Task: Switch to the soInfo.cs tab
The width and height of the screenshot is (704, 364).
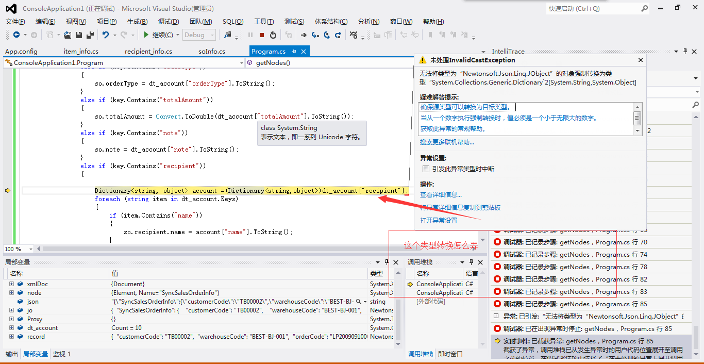Action: [212, 52]
